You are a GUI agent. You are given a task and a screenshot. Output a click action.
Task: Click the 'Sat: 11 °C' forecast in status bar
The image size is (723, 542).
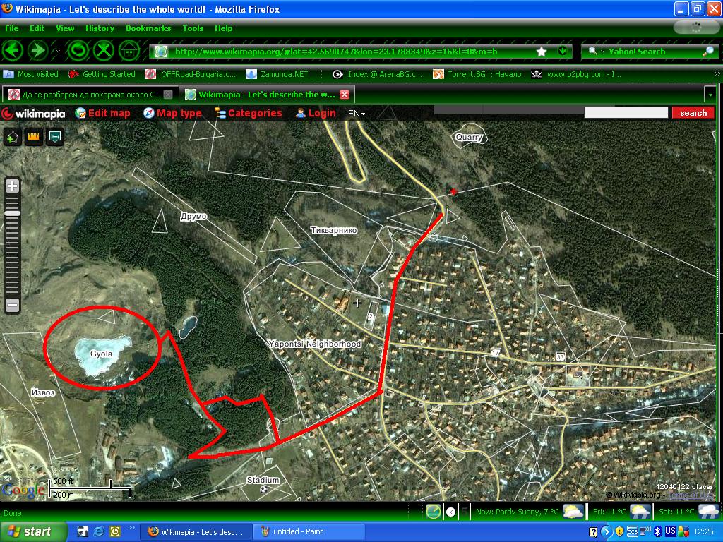click(688, 512)
